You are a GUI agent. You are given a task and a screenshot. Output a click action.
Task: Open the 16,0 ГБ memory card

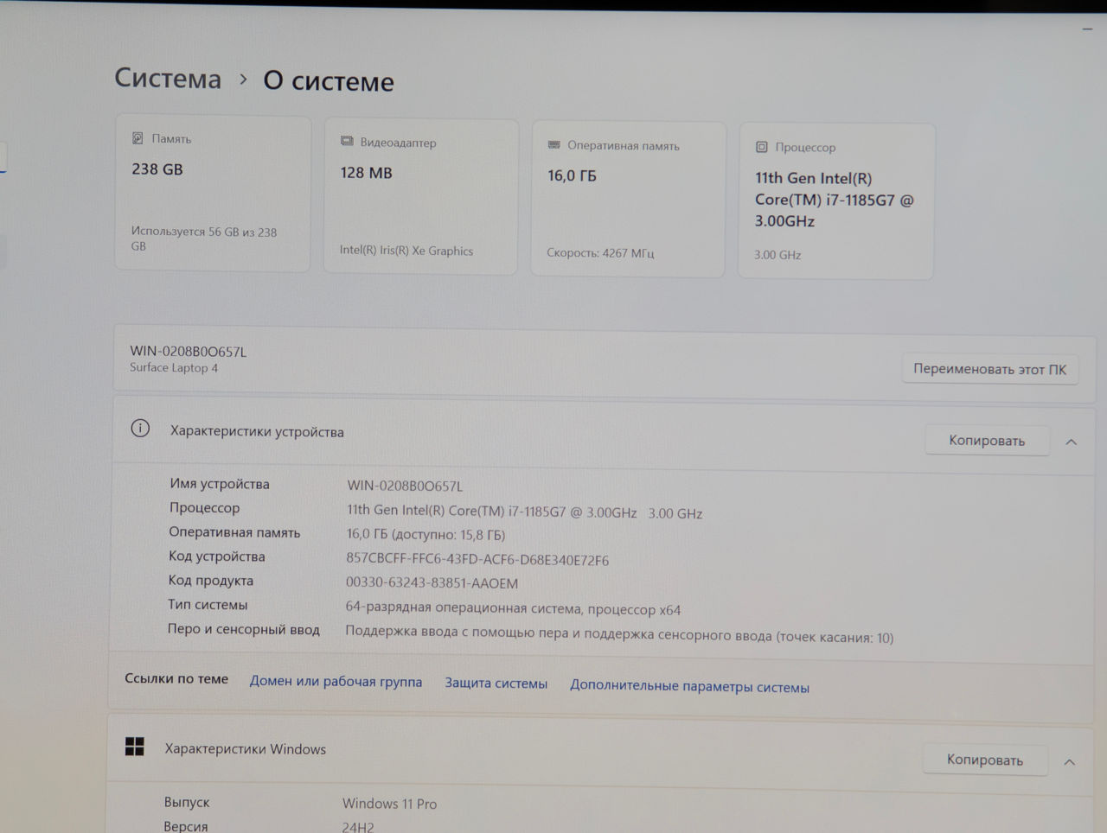628,200
